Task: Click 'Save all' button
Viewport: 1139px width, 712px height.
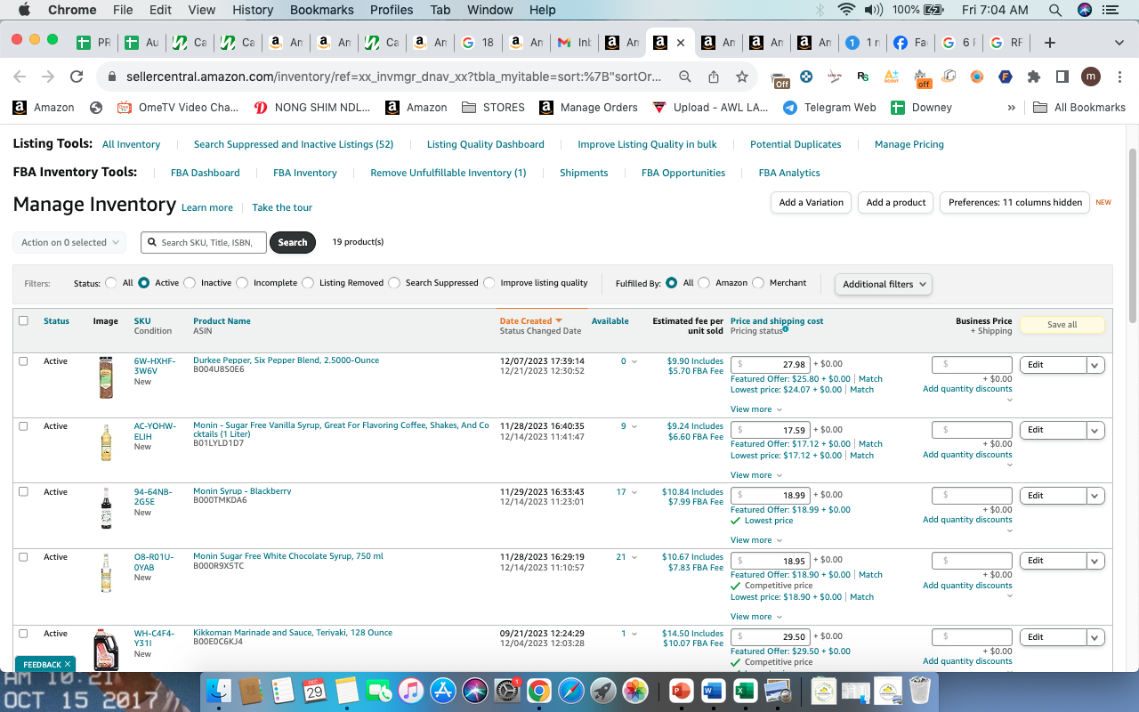Action: point(1062,325)
